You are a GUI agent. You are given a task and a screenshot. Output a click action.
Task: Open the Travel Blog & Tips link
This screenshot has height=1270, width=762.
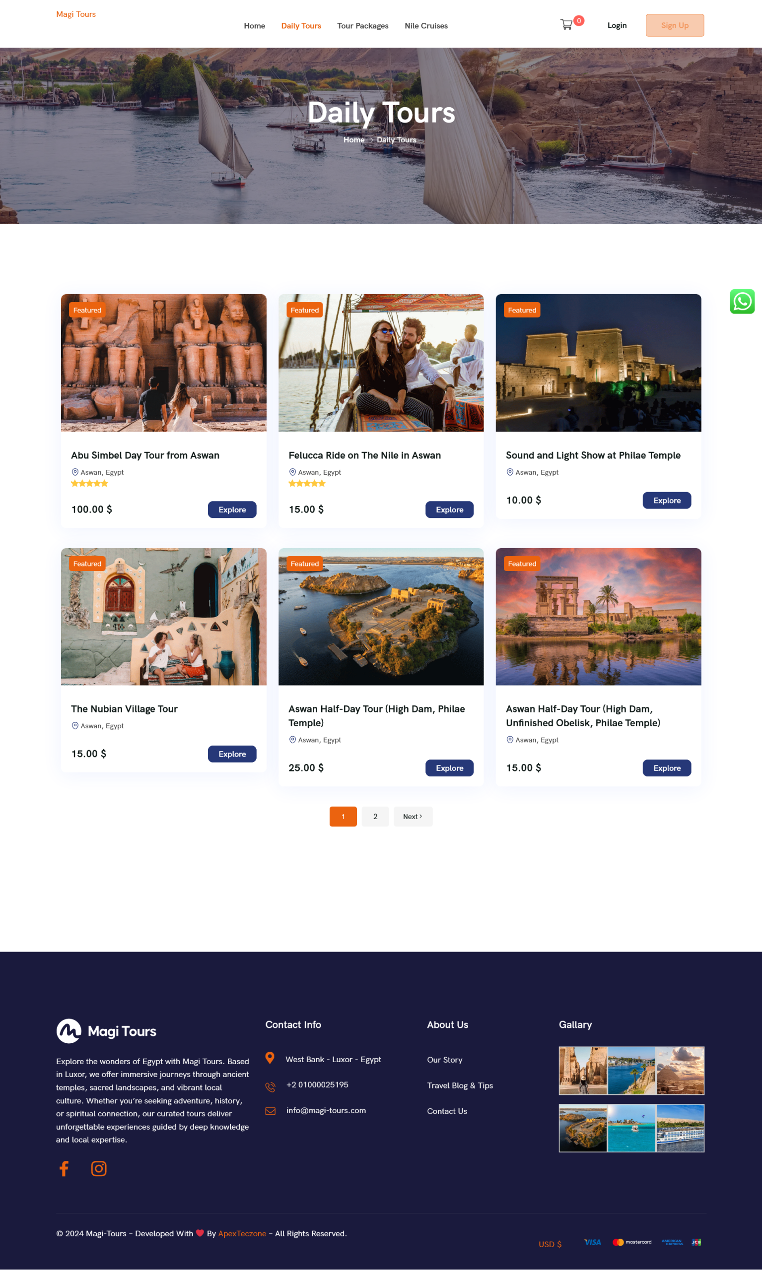coord(460,1085)
